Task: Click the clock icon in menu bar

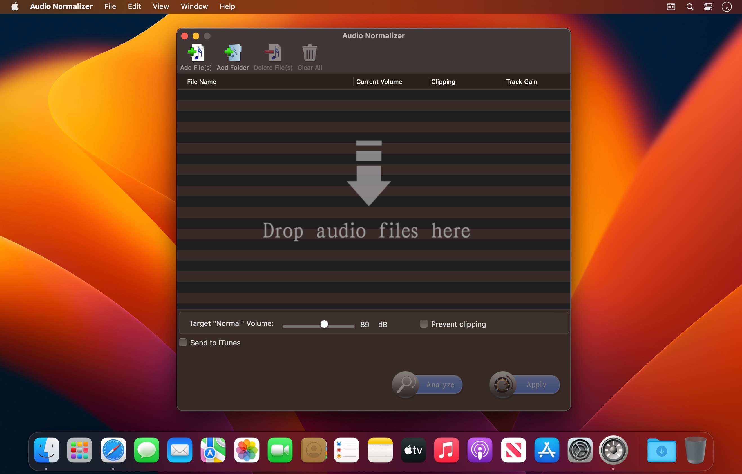Action: [727, 7]
